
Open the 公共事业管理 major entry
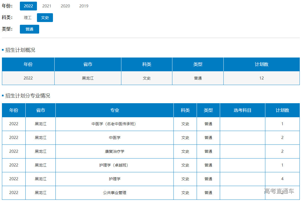(114, 193)
